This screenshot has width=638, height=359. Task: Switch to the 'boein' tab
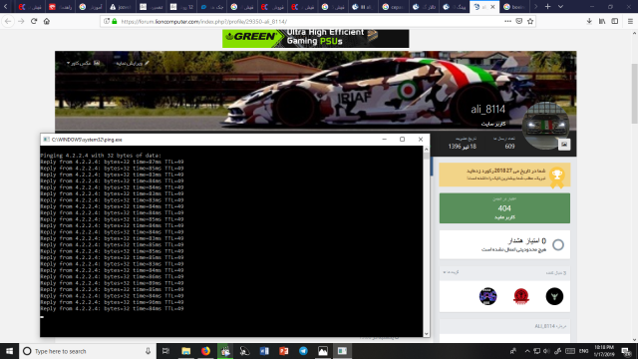[x=514, y=7]
